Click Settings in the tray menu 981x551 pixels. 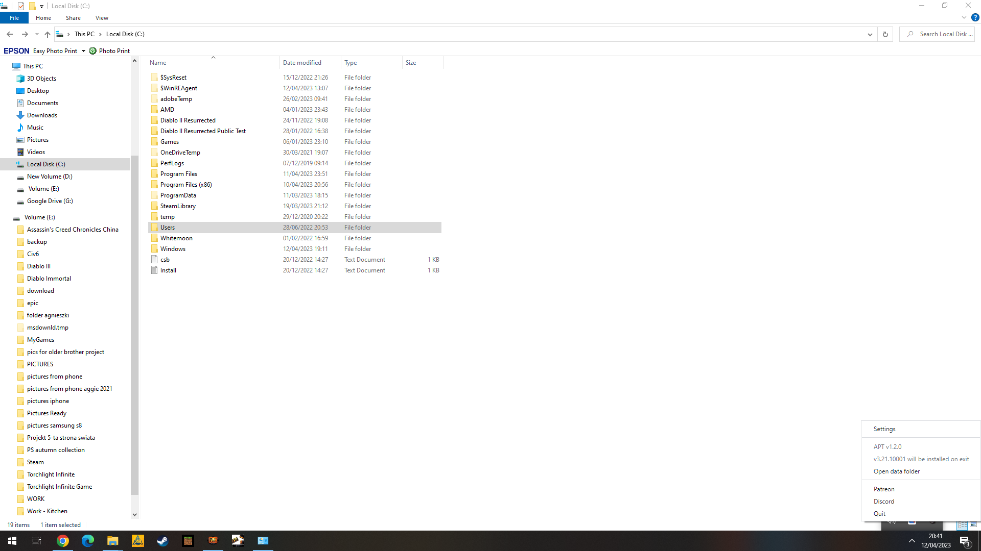pyautogui.click(x=884, y=429)
